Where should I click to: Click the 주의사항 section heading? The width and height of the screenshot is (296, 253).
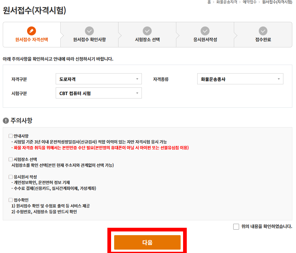click(x=21, y=120)
